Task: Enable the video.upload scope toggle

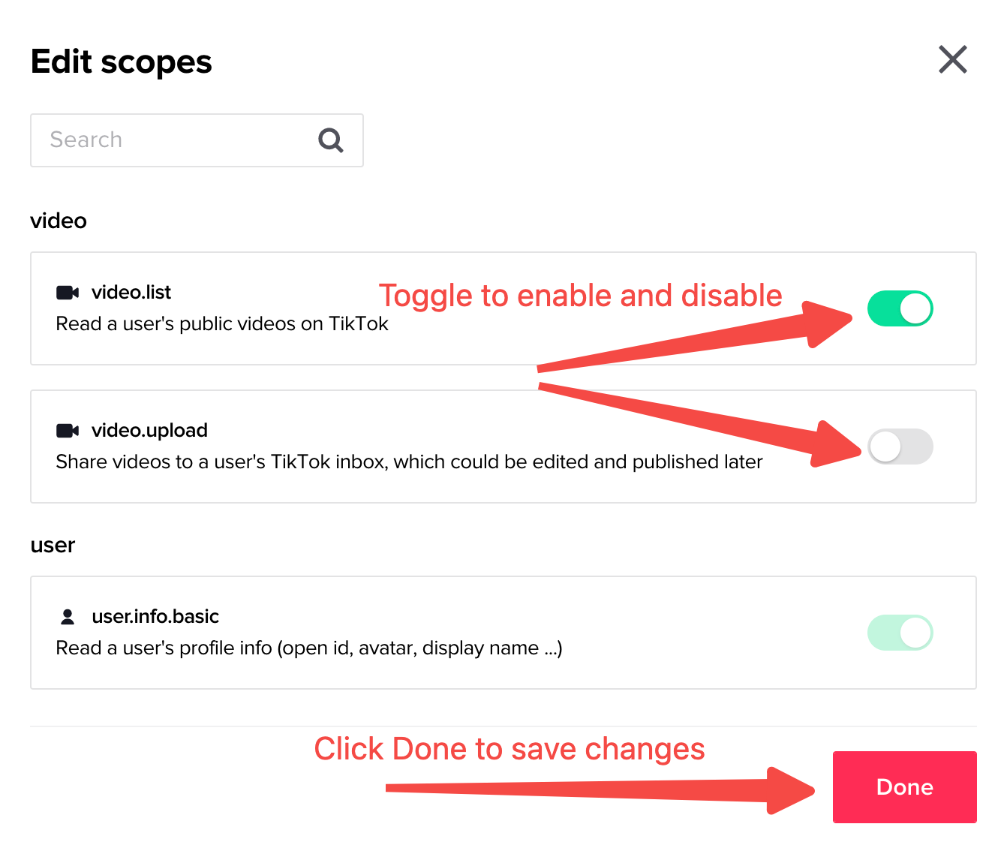Action: [900, 447]
